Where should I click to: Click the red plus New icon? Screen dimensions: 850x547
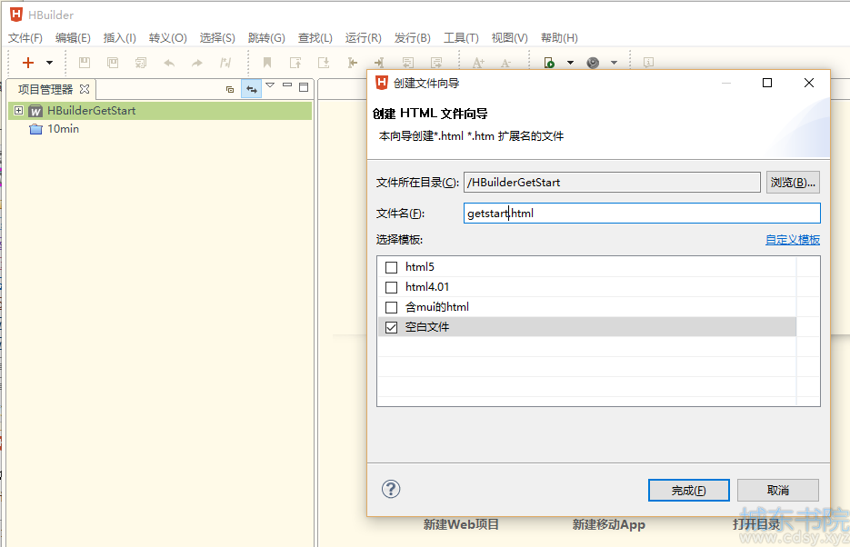(27, 63)
